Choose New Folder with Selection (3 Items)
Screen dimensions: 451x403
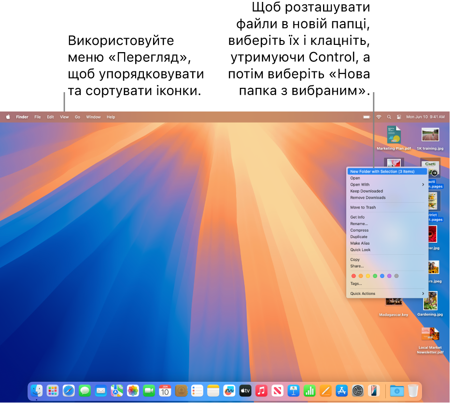coord(387,172)
